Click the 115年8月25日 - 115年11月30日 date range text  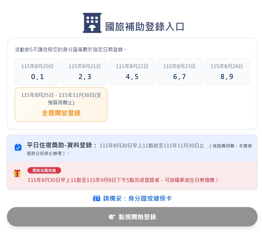click(61, 98)
